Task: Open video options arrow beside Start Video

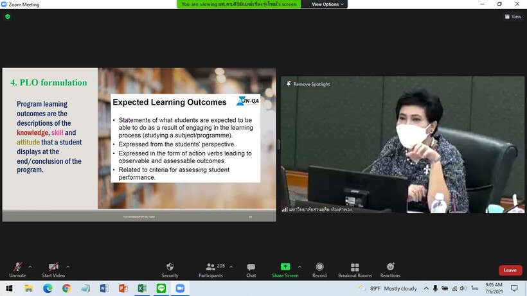Action: point(68,266)
